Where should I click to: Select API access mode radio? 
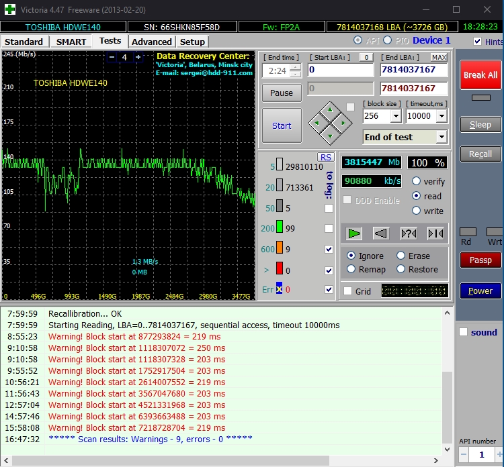tap(358, 40)
